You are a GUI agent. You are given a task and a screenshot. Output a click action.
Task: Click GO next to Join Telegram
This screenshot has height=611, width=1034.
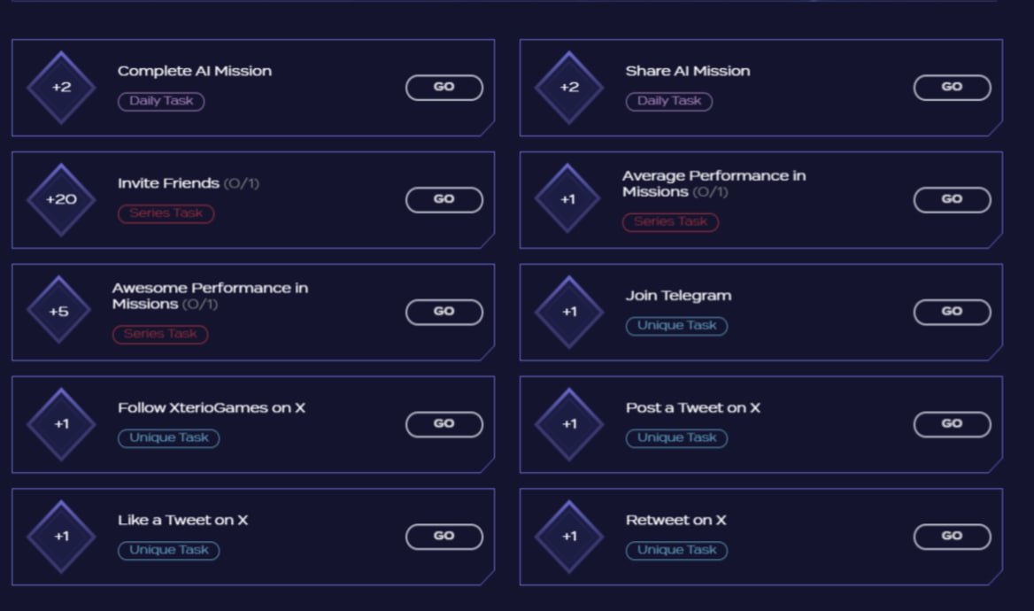pyautogui.click(x=952, y=312)
